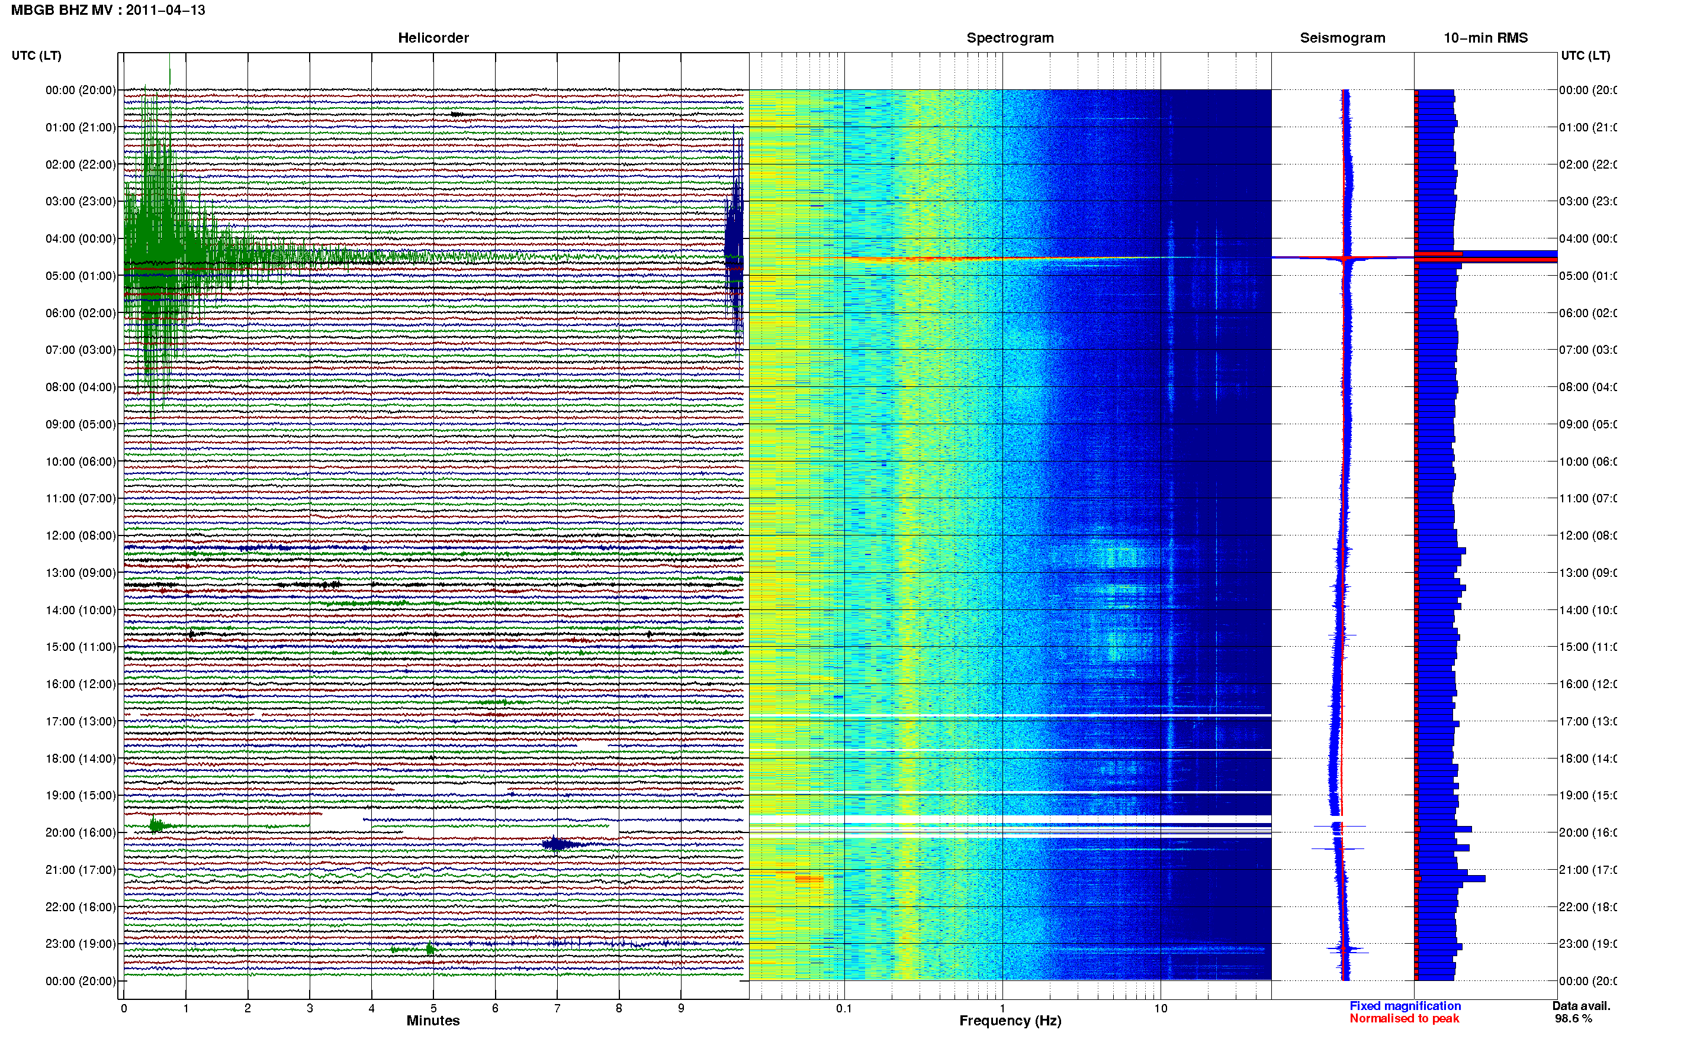The image size is (1684, 1052).
Task: Click the Spectrogram panel heading
Action: [1010, 38]
